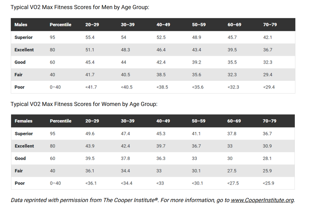Select the Poor row label for males
The image size is (309, 206).
(x=20, y=87)
